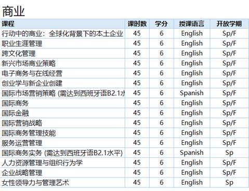Image resolution: width=249 pixels, height=191 pixels.
Task: Select the 电子商务与在线经营 course cell
Action: click(x=62, y=73)
